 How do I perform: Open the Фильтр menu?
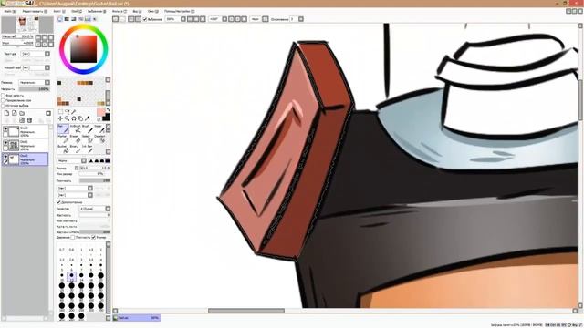click(x=120, y=12)
